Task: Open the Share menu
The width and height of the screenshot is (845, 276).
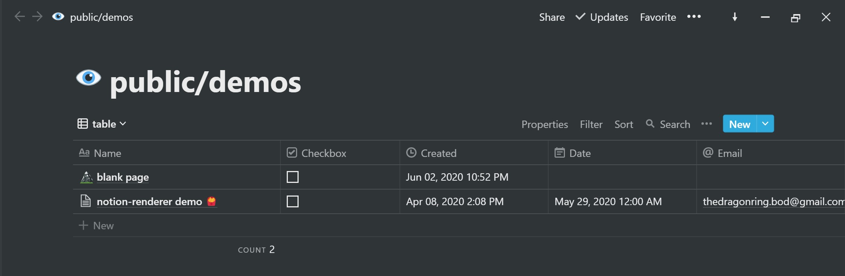Action: 552,17
